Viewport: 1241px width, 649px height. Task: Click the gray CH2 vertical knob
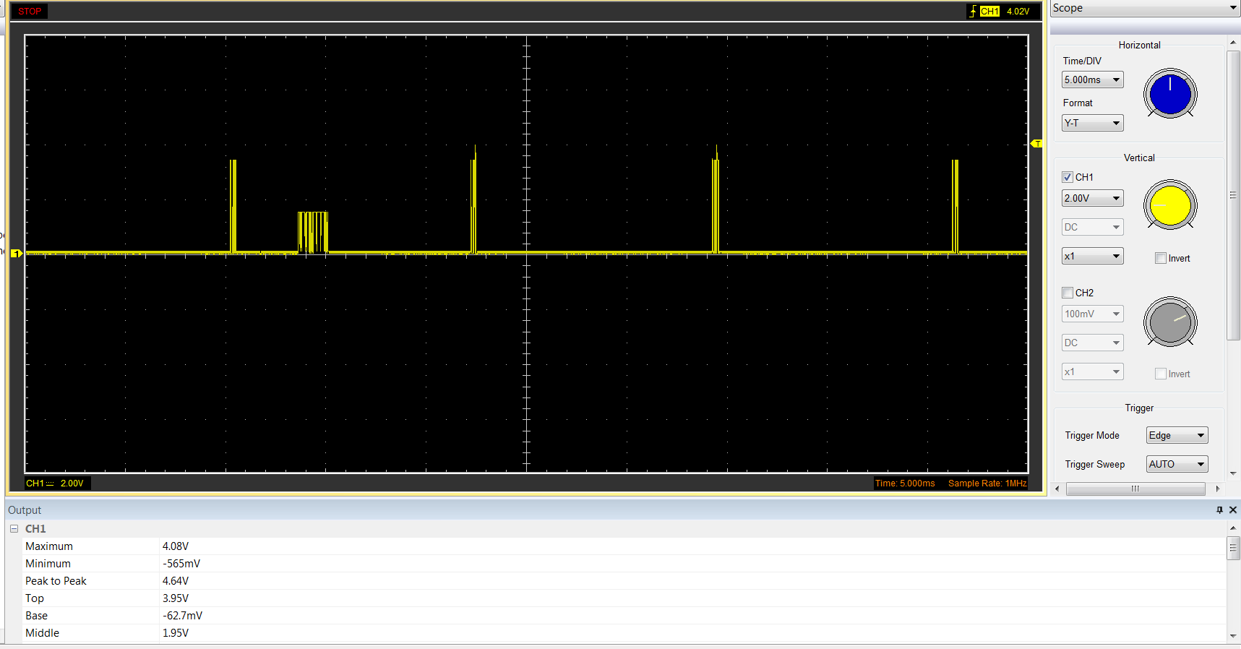pyautogui.click(x=1170, y=322)
